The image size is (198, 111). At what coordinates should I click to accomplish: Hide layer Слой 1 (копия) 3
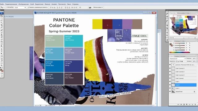tap(170, 72)
